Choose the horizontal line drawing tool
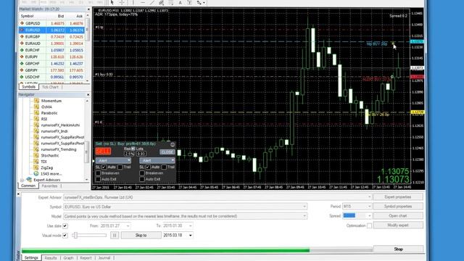The height and width of the screenshot is (261, 464). [x=143, y=2]
